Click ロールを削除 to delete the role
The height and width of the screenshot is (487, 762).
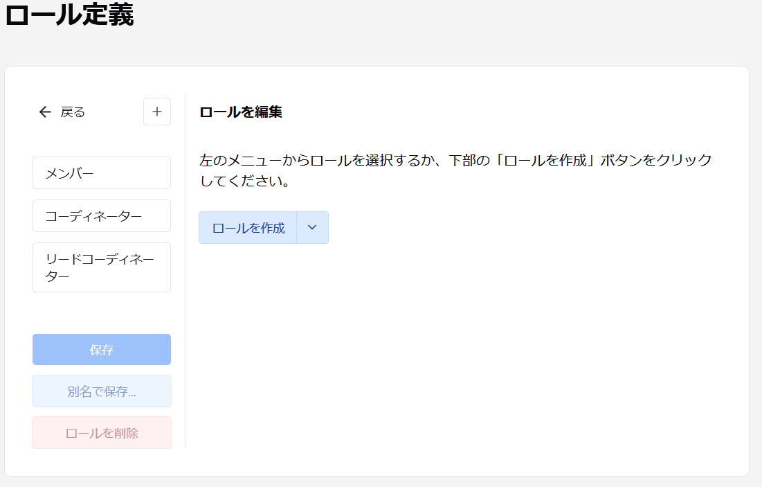pyautogui.click(x=101, y=432)
